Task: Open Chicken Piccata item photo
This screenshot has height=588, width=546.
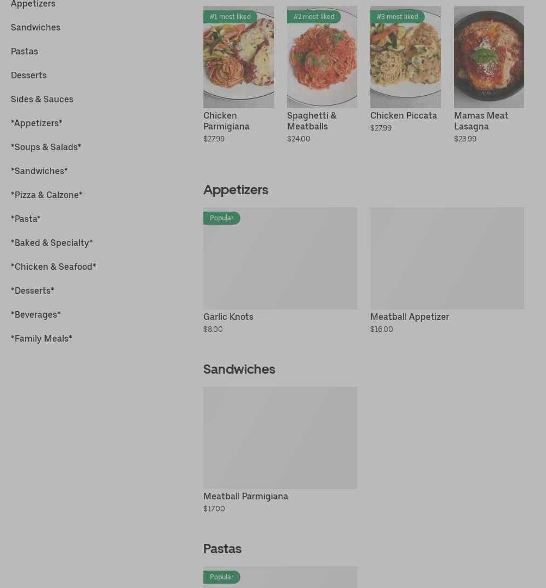Action: click(x=405, y=57)
